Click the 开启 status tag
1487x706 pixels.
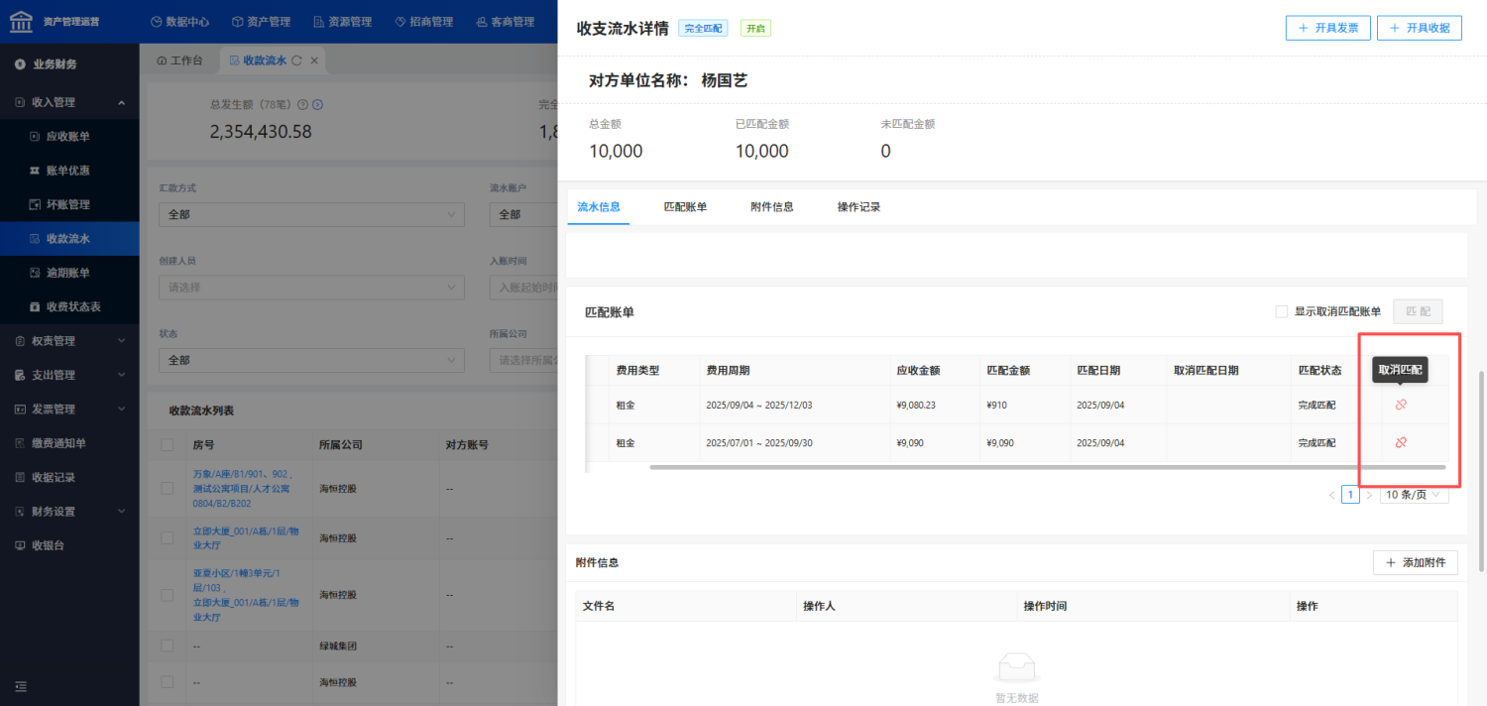click(755, 28)
